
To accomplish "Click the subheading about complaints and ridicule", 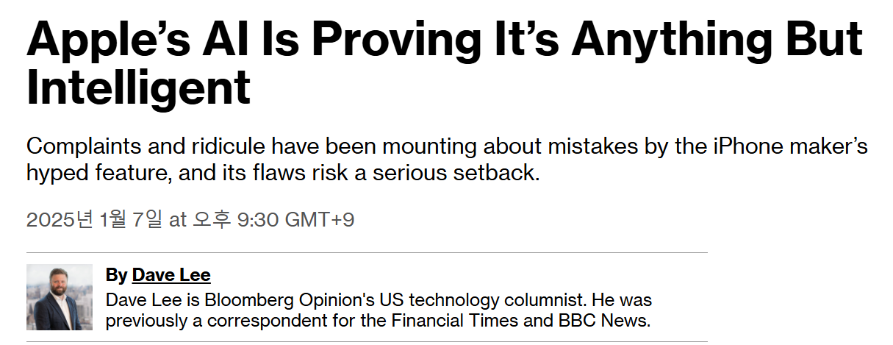I will coord(447,160).
